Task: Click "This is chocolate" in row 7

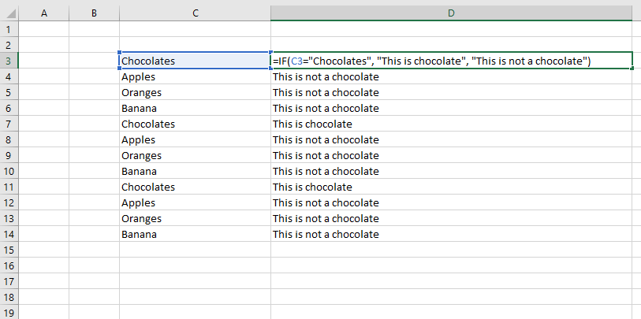Action: click(312, 124)
